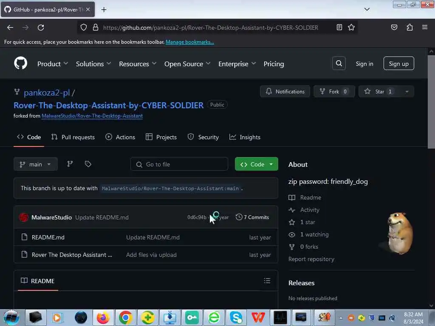Image resolution: width=435 pixels, height=326 pixels.
Task: Expand the Open Source menu
Action: point(187,64)
